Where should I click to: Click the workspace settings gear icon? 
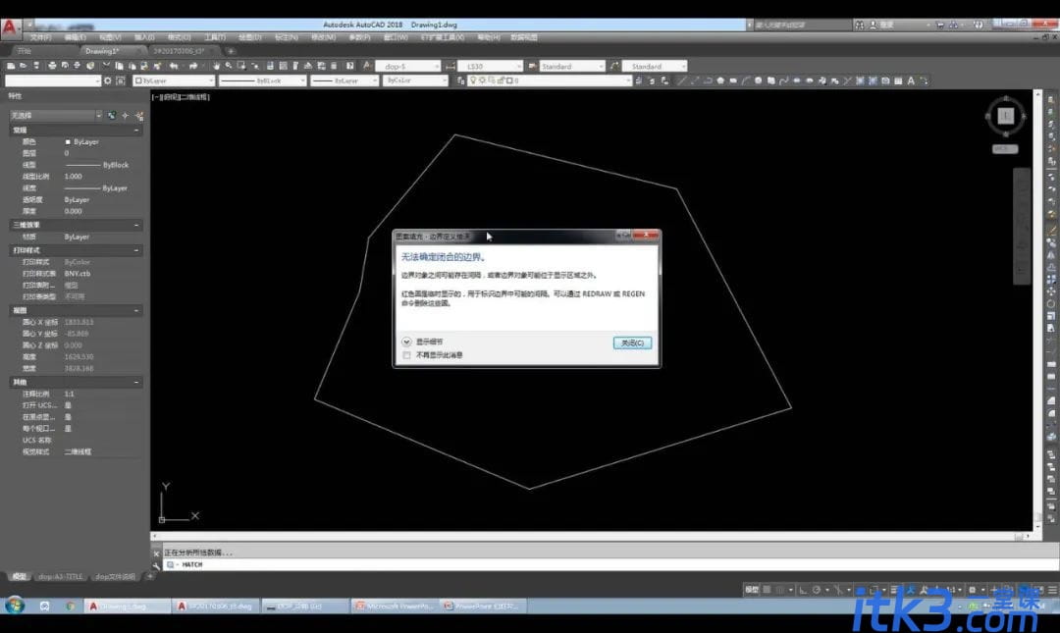click(x=108, y=80)
